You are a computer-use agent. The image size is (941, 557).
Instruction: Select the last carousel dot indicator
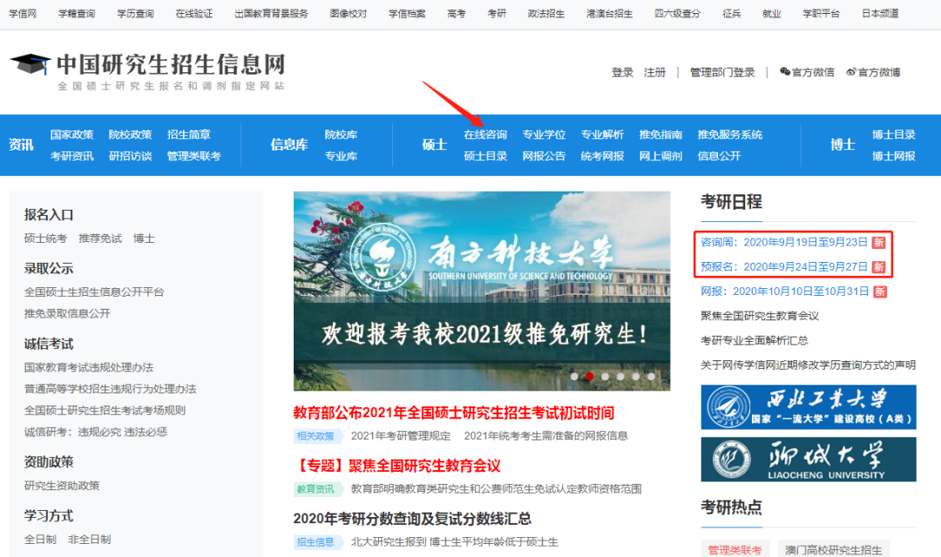pyautogui.click(x=651, y=377)
